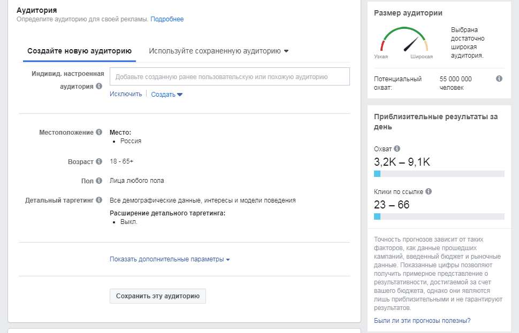Open the Подробнее link
The width and height of the screenshot is (519, 333).
click(167, 19)
